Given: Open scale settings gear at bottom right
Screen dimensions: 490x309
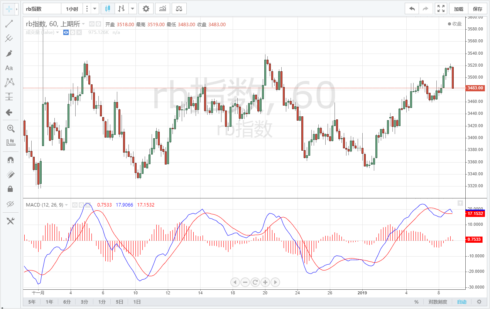Looking at the screenshot, I should coord(479,302).
